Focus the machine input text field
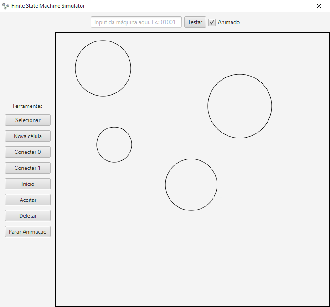The height and width of the screenshot is (307, 330). coord(136,22)
